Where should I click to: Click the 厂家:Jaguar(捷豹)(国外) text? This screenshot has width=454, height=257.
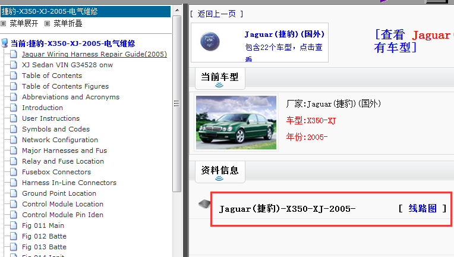pyautogui.click(x=333, y=104)
